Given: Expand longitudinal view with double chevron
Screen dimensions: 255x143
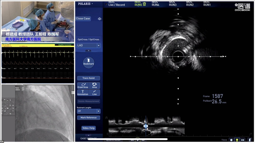Looking at the screenshot, I should [106, 118].
